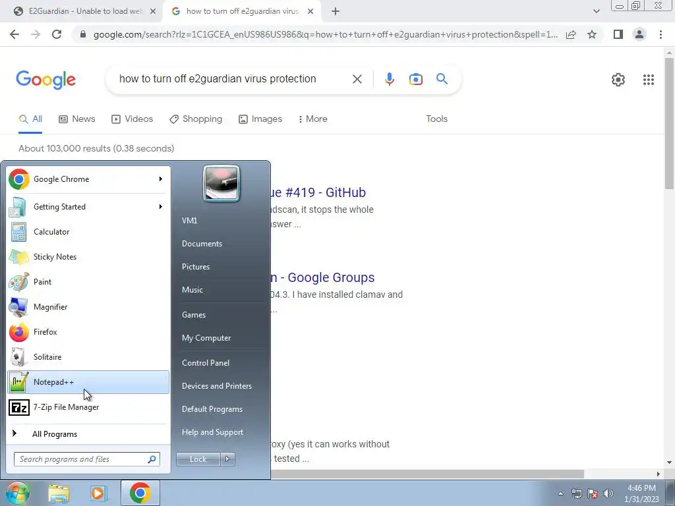Viewport: 675px width, 506px height.
Task: Open the Google Groups result link
Action: [x=323, y=277]
